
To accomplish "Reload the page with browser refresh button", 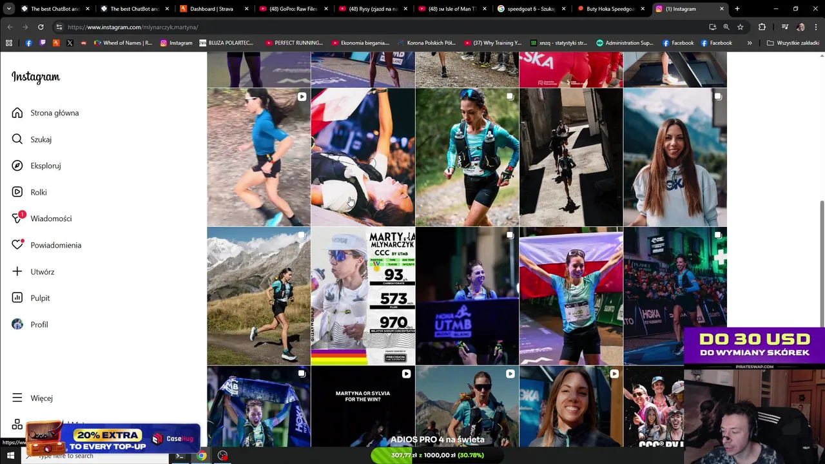I will tap(41, 27).
